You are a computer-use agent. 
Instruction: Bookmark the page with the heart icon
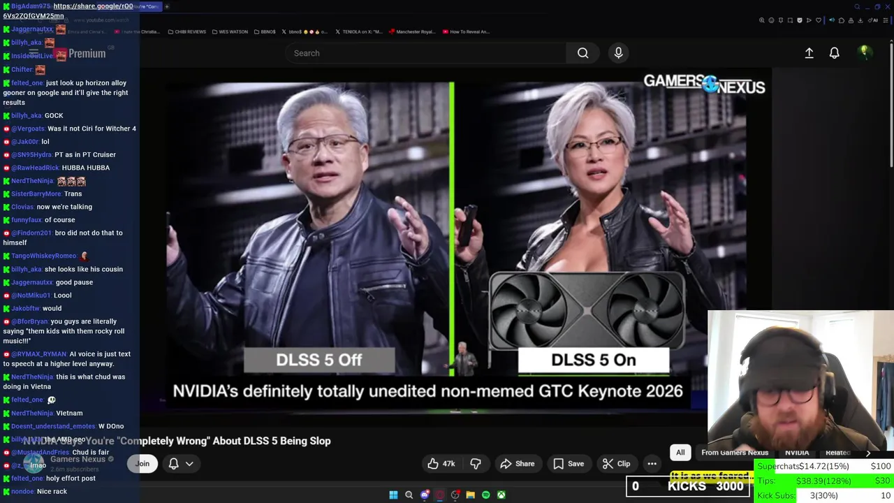(x=819, y=20)
